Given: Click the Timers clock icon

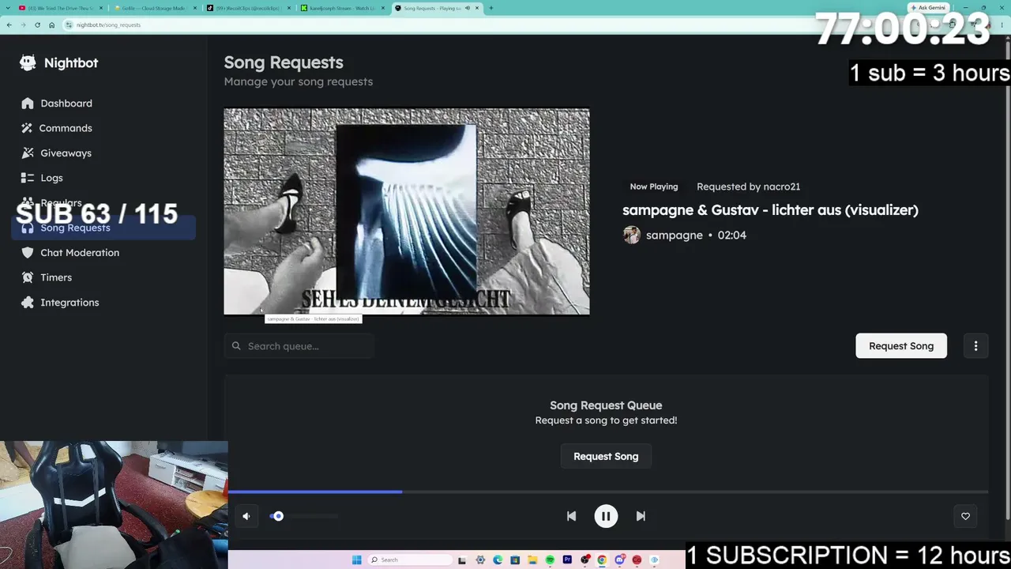Looking at the screenshot, I should click(28, 277).
